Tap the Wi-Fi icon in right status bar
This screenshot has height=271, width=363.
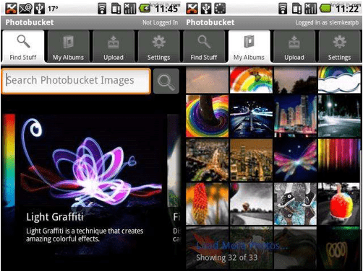point(283,9)
